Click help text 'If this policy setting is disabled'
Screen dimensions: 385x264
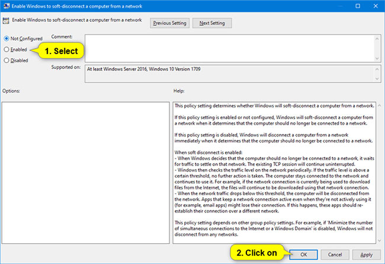(207, 135)
